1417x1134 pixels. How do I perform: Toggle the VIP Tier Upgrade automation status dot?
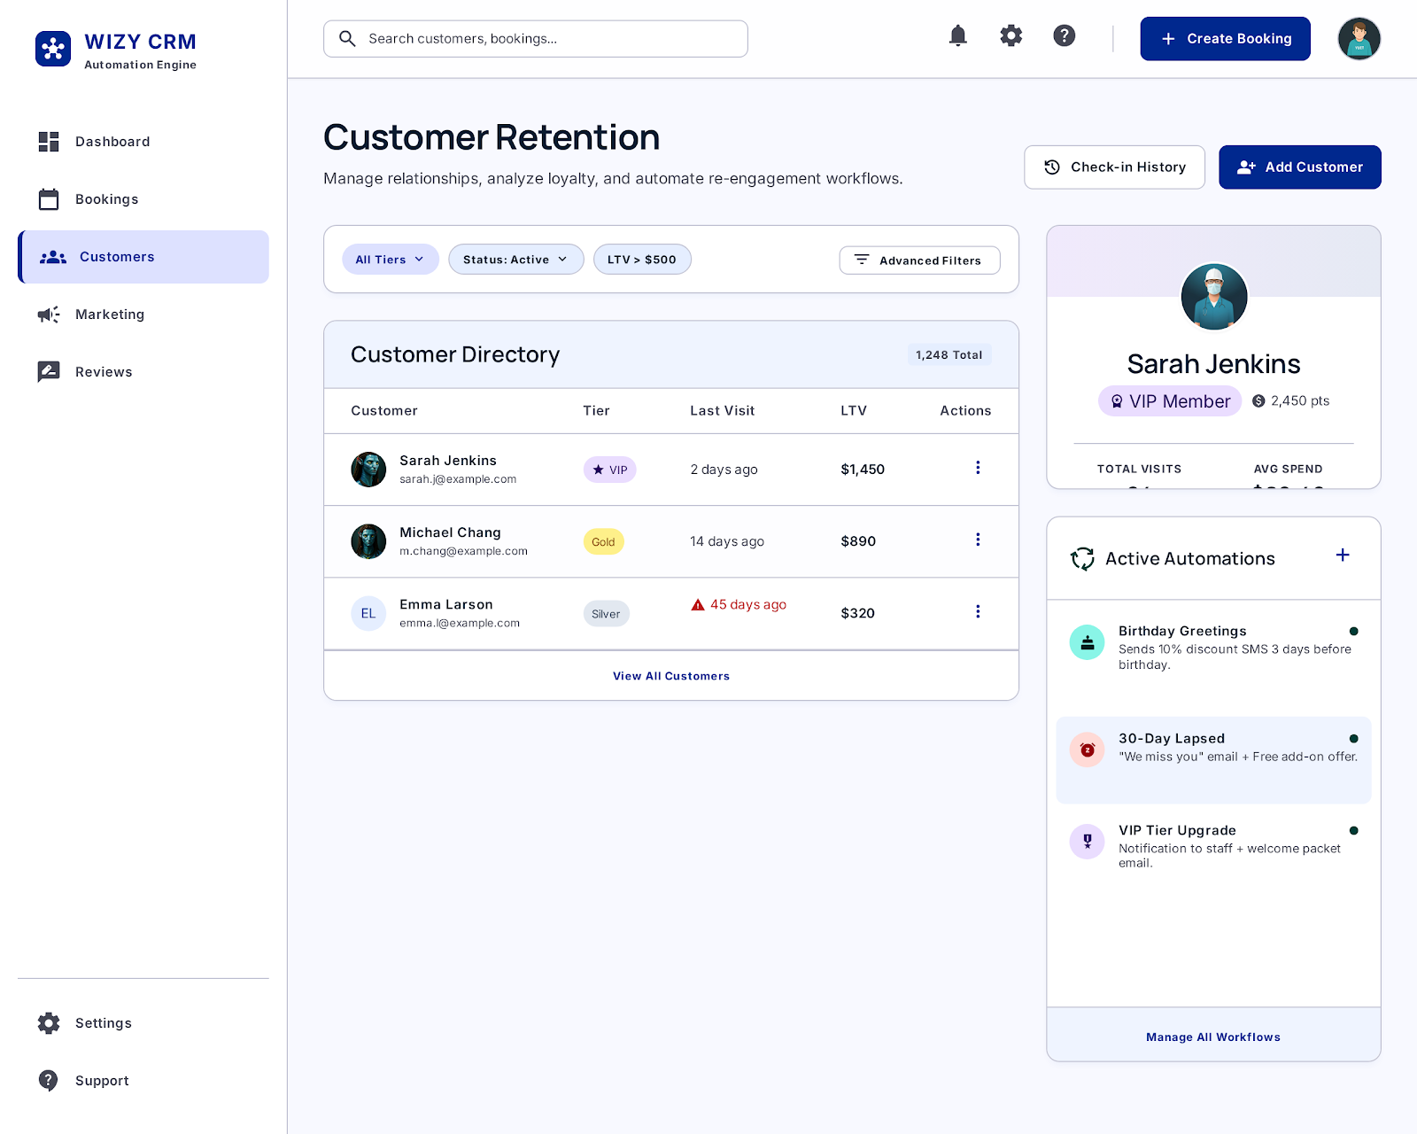point(1354,830)
